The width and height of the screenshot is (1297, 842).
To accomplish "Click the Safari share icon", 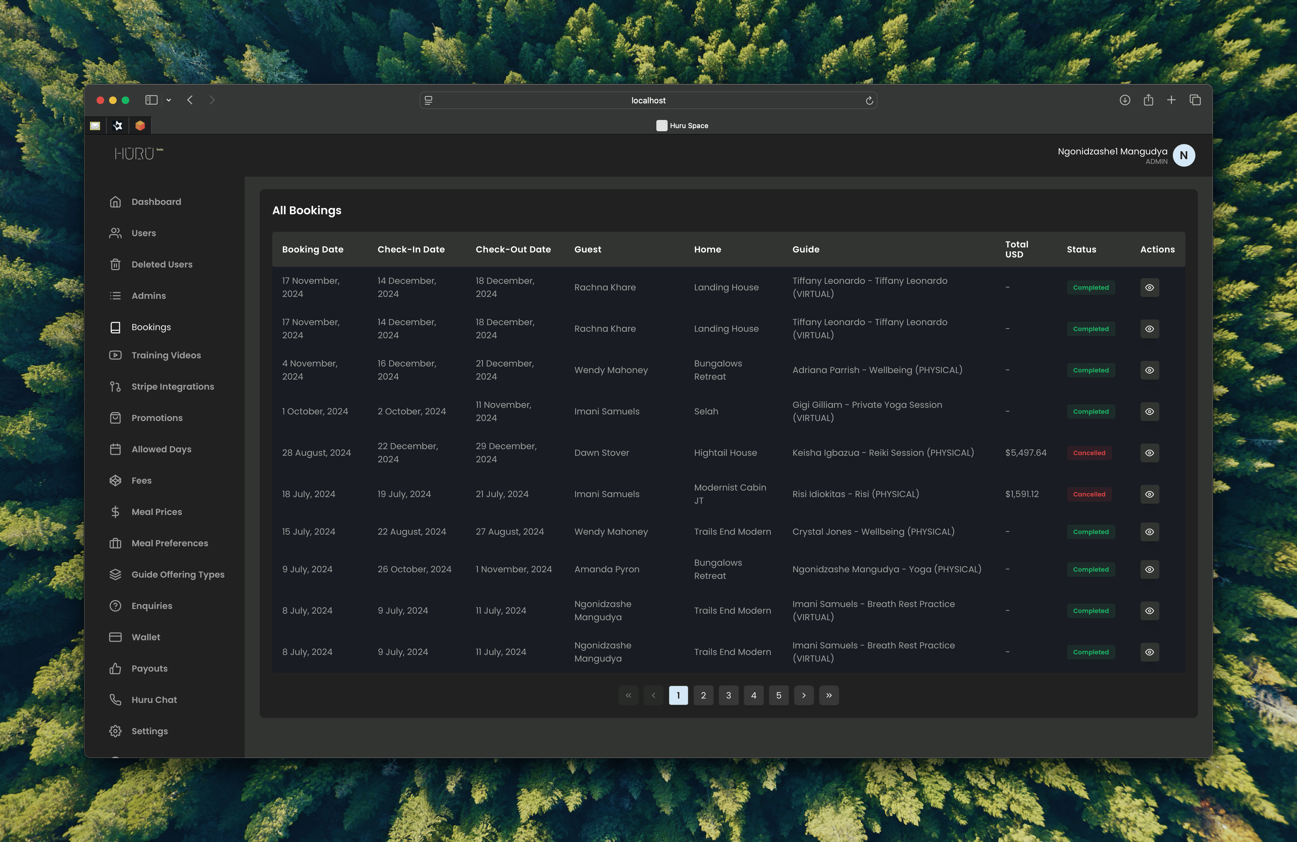I will coord(1149,100).
